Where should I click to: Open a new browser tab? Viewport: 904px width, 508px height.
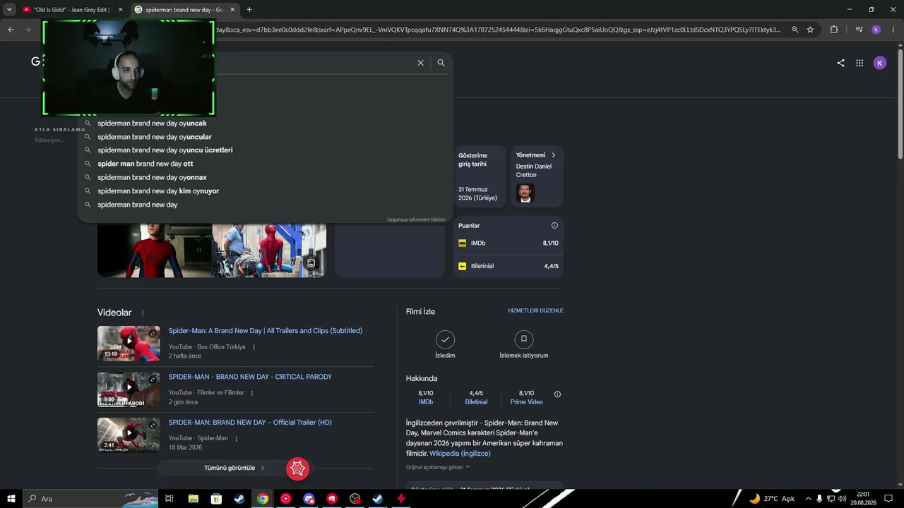pos(249,10)
